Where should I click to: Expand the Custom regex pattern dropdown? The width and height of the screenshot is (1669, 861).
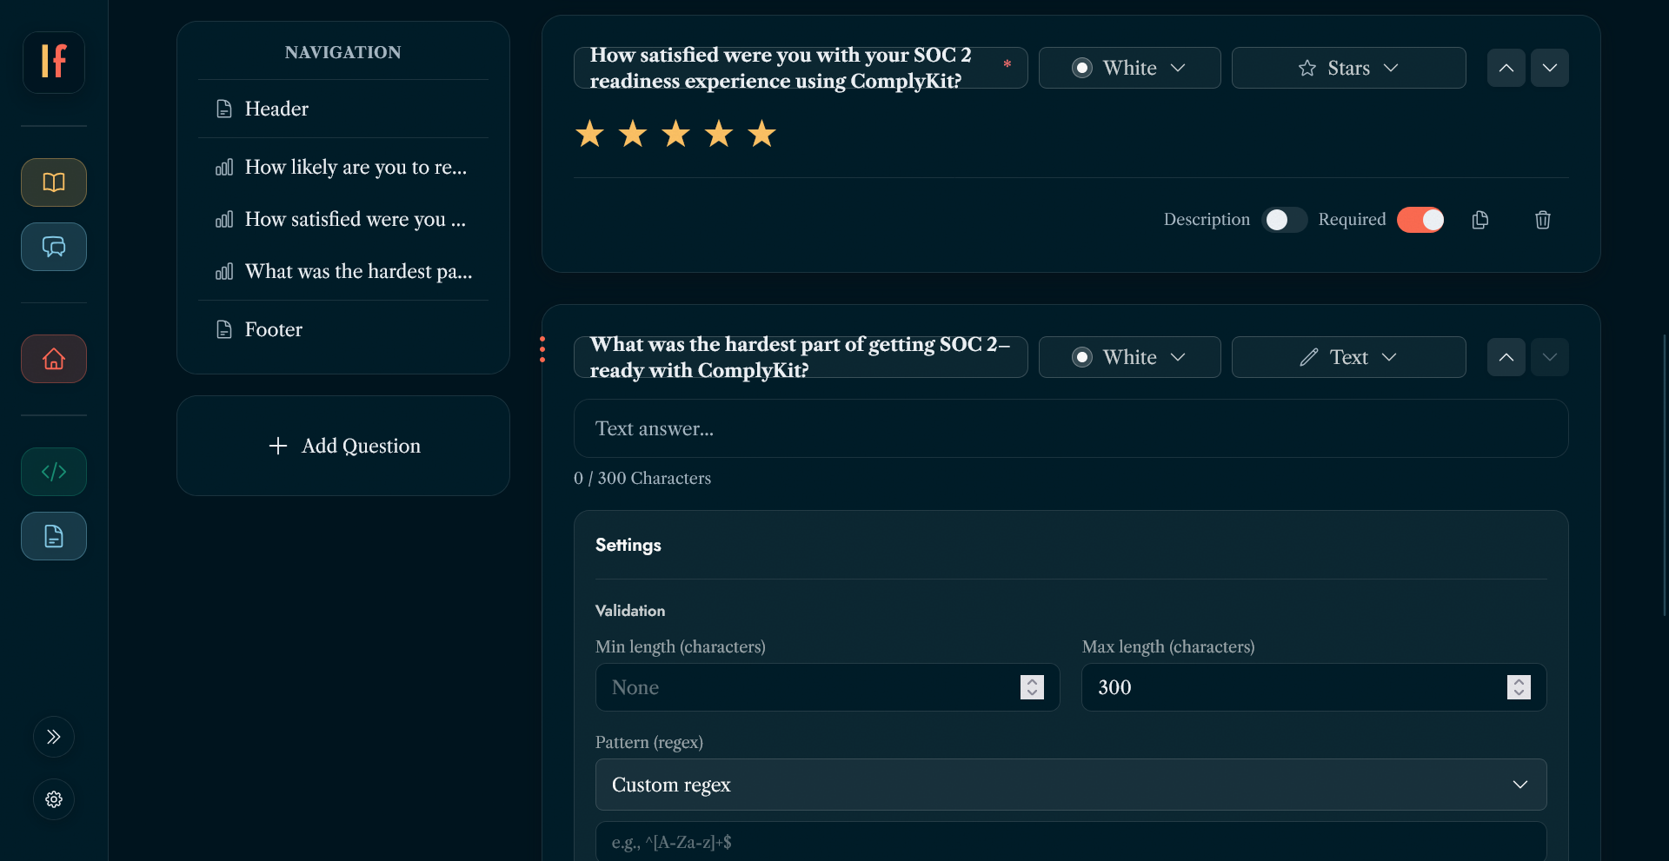tap(1070, 785)
